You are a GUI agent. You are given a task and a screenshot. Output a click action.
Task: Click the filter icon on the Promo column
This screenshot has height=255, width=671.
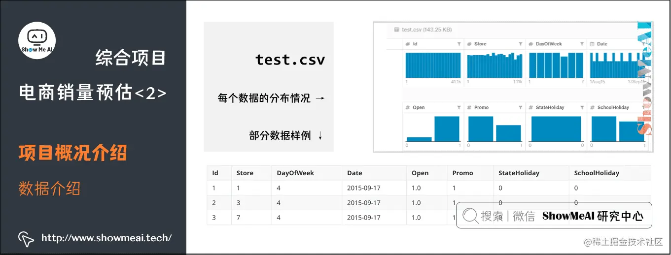pyautogui.click(x=520, y=108)
